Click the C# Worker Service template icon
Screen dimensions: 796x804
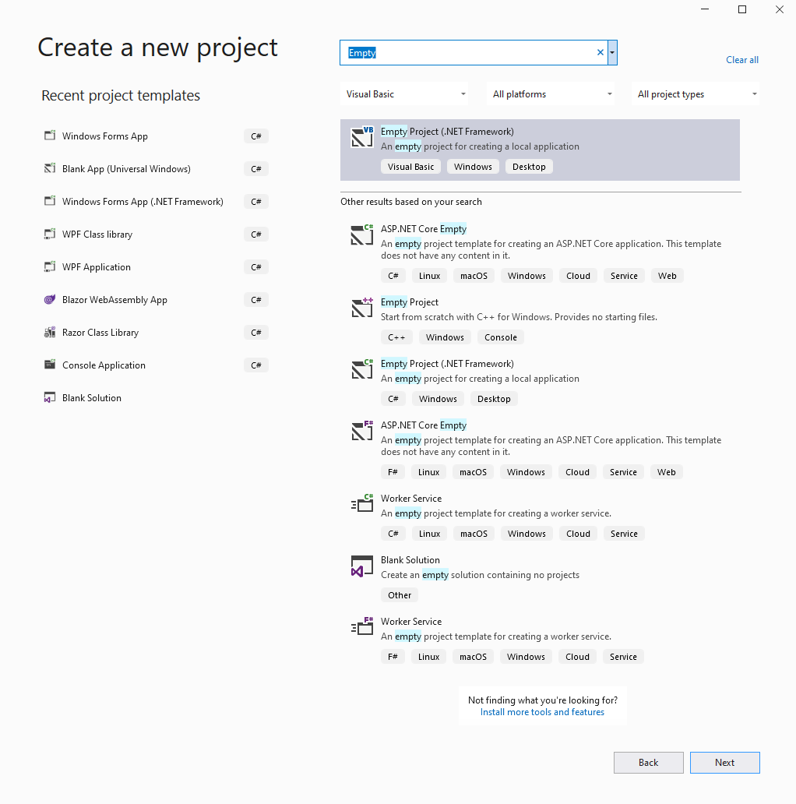click(x=362, y=504)
